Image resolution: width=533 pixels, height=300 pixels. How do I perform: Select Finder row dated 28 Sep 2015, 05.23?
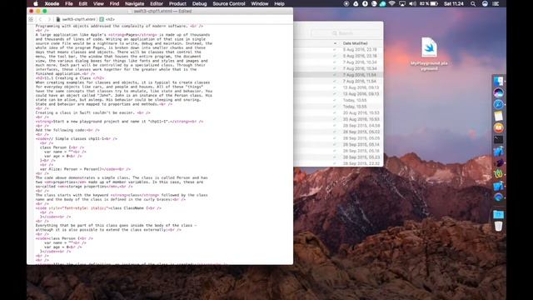pyautogui.click(x=338, y=157)
